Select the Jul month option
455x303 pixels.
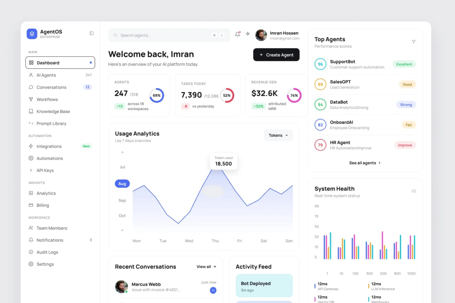pyautogui.click(x=122, y=167)
